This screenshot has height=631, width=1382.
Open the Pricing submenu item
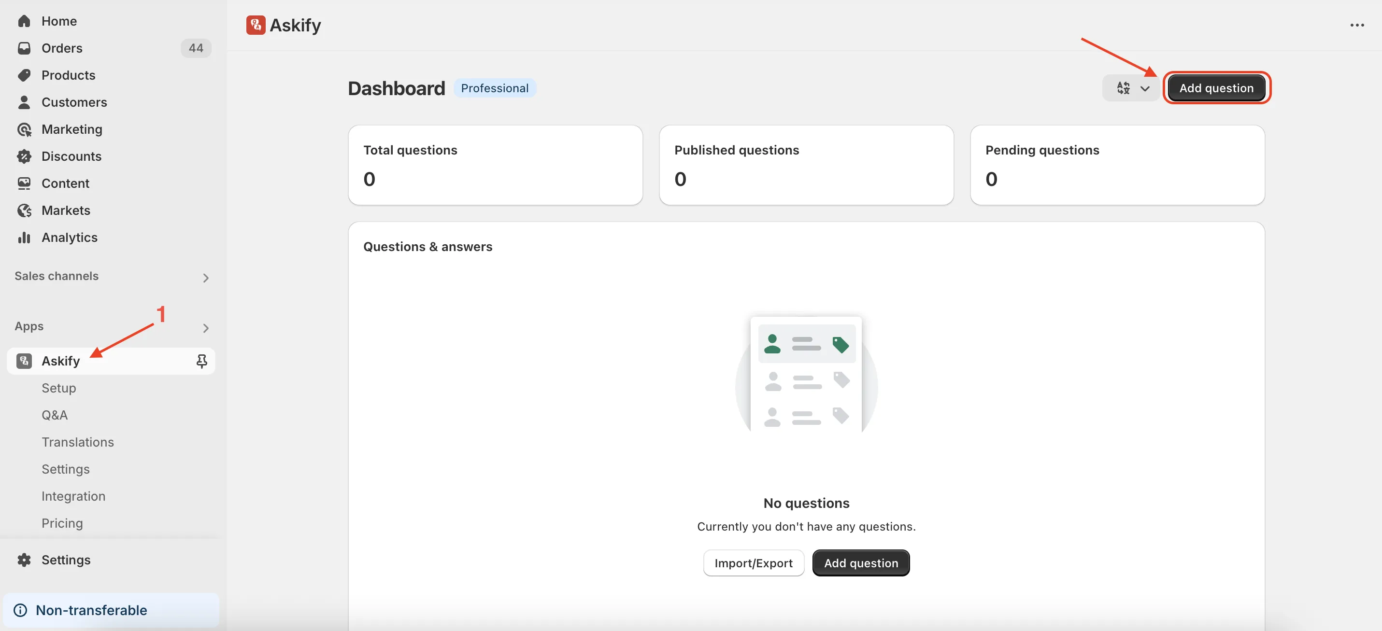pyautogui.click(x=62, y=523)
